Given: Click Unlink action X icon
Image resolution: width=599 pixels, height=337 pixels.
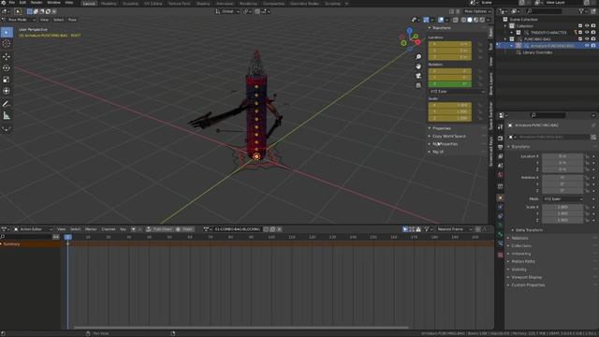Looking at the screenshot, I should [279, 229].
